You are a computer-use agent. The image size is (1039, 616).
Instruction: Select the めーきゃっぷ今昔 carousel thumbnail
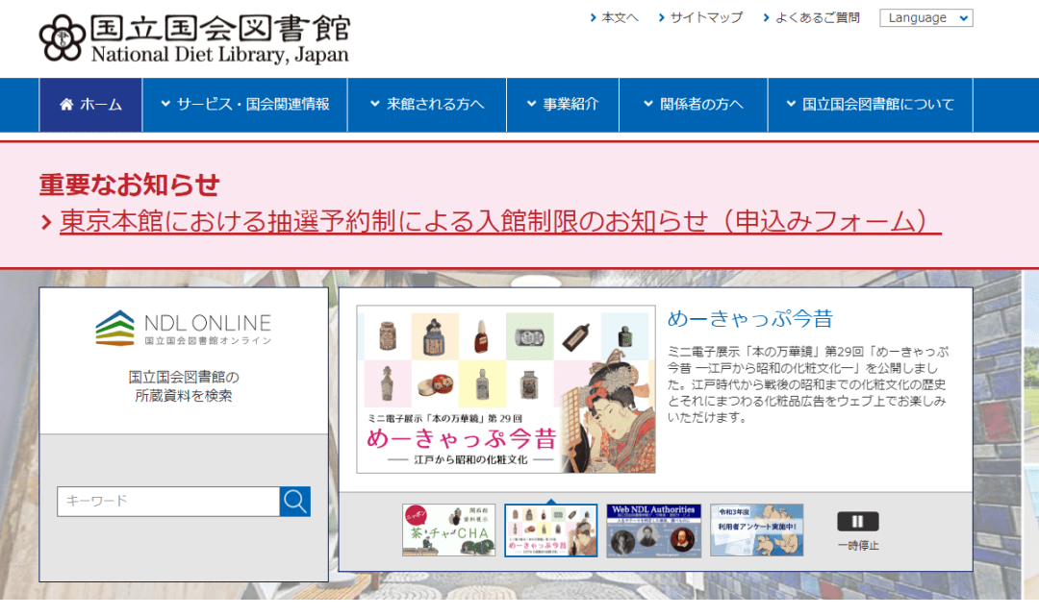[550, 530]
